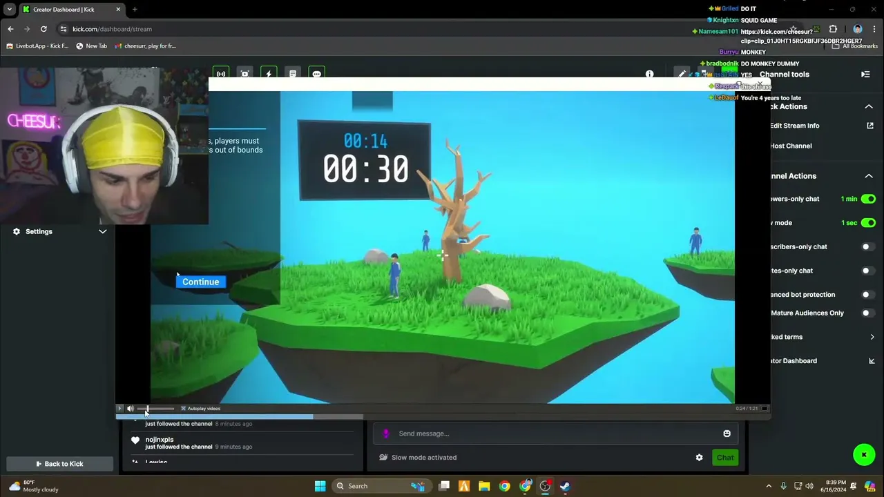Toggle slow mode switch
This screenshot has width=884, height=497.
coord(868,223)
